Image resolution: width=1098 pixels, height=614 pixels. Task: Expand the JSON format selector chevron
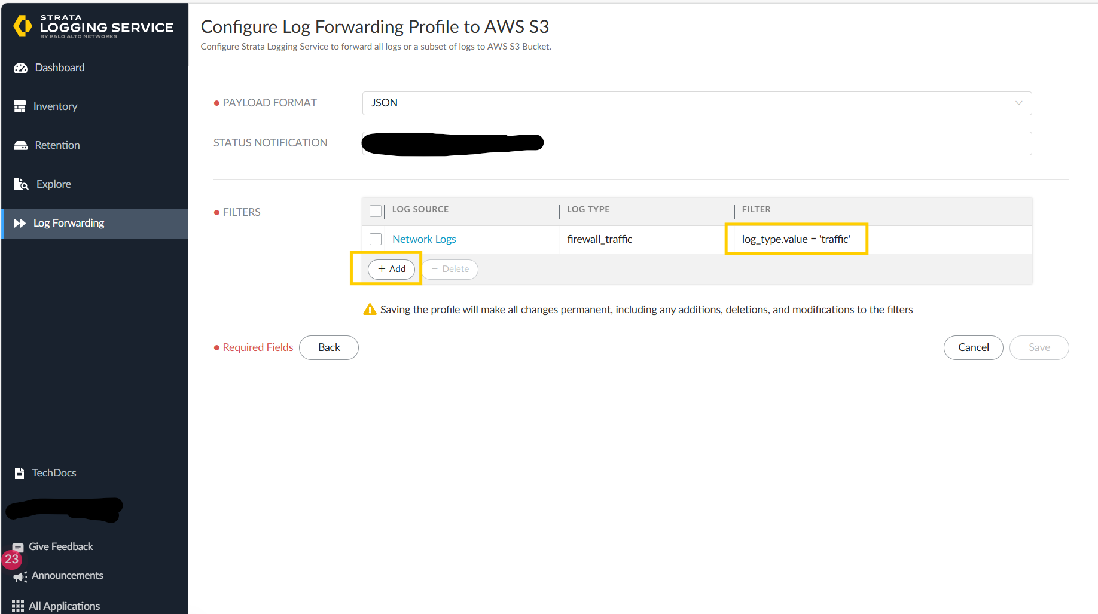pyautogui.click(x=1018, y=103)
